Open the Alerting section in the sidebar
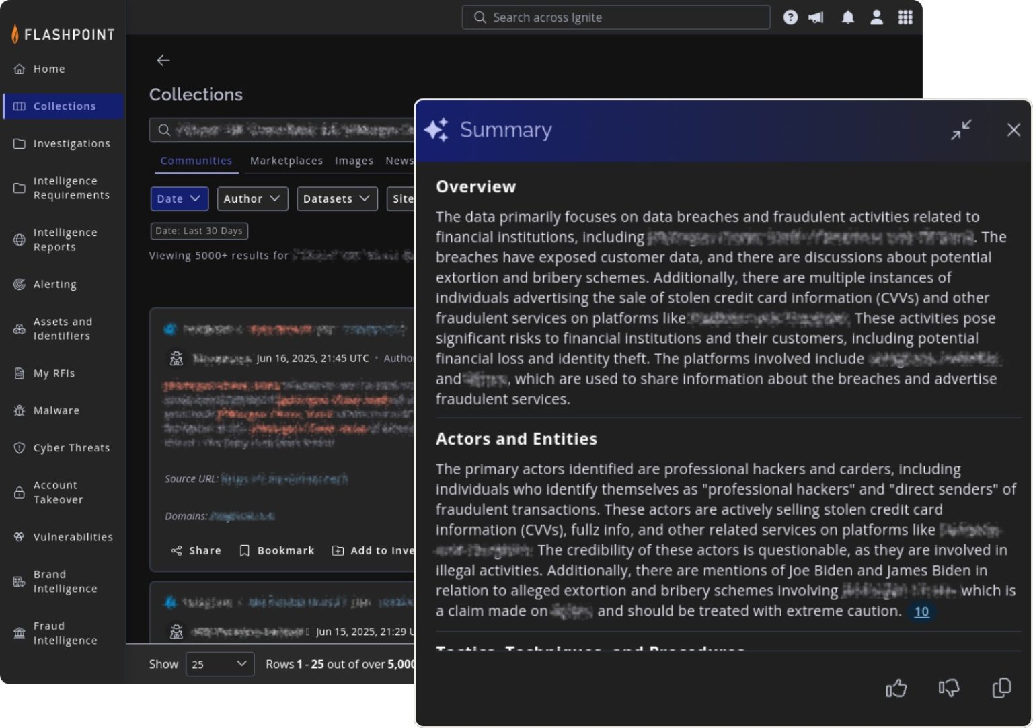Viewport: 1033px width, 728px height. [x=54, y=284]
